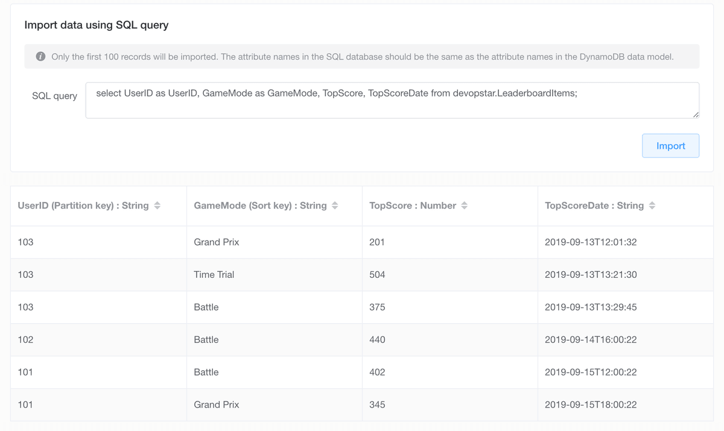Click the Import button
This screenshot has height=431, width=724.
pyautogui.click(x=670, y=145)
